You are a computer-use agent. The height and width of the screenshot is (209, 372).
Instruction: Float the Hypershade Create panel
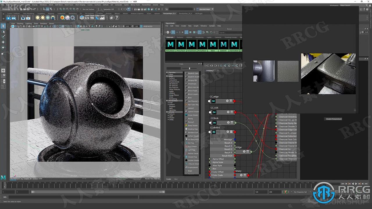tap(199, 64)
